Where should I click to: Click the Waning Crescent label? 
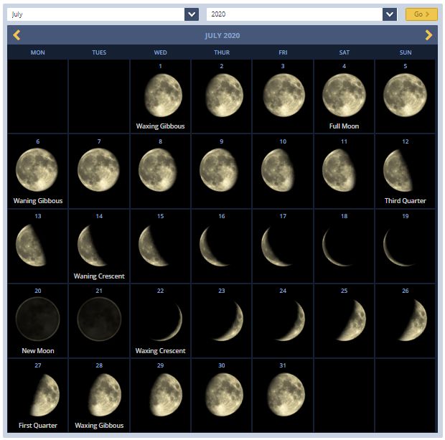coord(99,276)
